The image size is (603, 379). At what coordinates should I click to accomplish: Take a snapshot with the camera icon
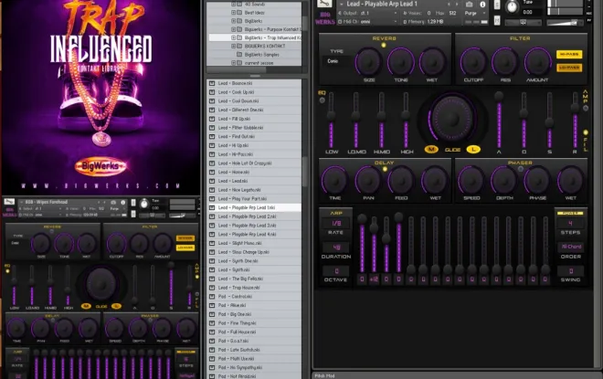tap(470, 5)
